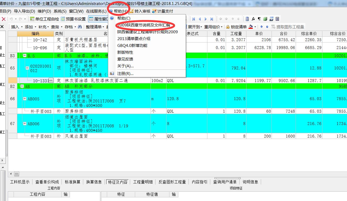Viewport: 347px width, 201px height.
Task: Select 2009陕西章节说明及文件汇编 menu entry
Action: pyautogui.click(x=147, y=25)
